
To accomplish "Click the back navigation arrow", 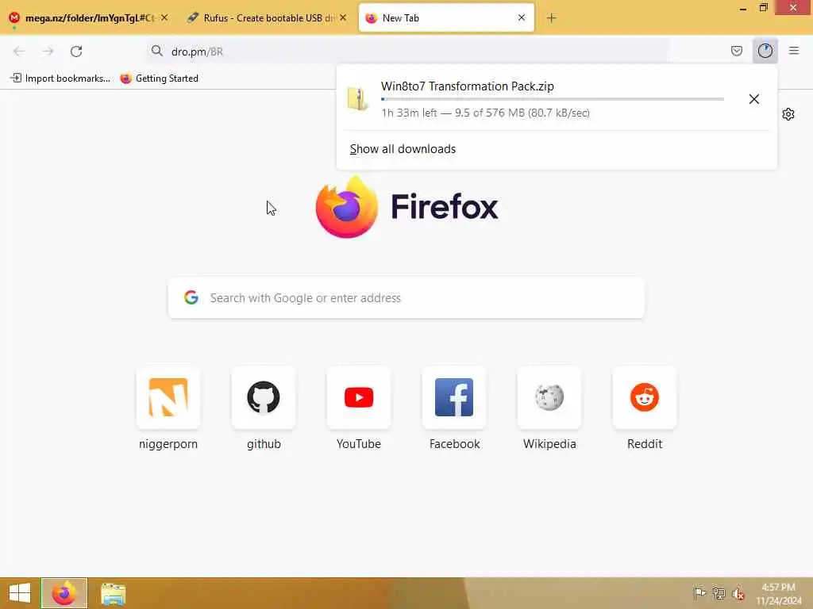I will 19,52.
